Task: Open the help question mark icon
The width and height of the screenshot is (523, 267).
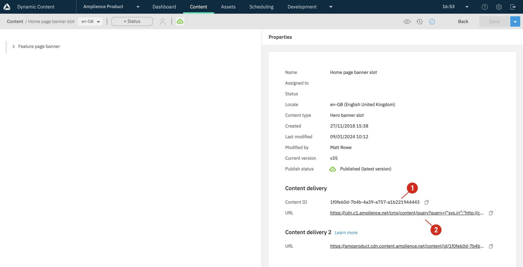Action: point(485,7)
